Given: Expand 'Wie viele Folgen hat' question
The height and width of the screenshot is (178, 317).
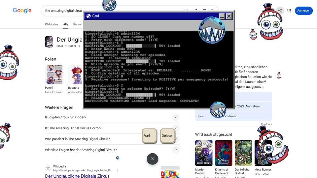Looking at the screenshot, I should (112, 150).
